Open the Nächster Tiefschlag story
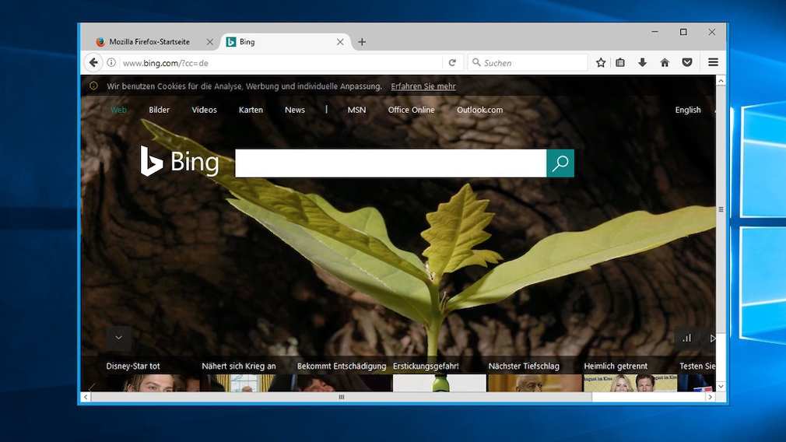Viewport: 786px width, 442px height. coord(524,366)
